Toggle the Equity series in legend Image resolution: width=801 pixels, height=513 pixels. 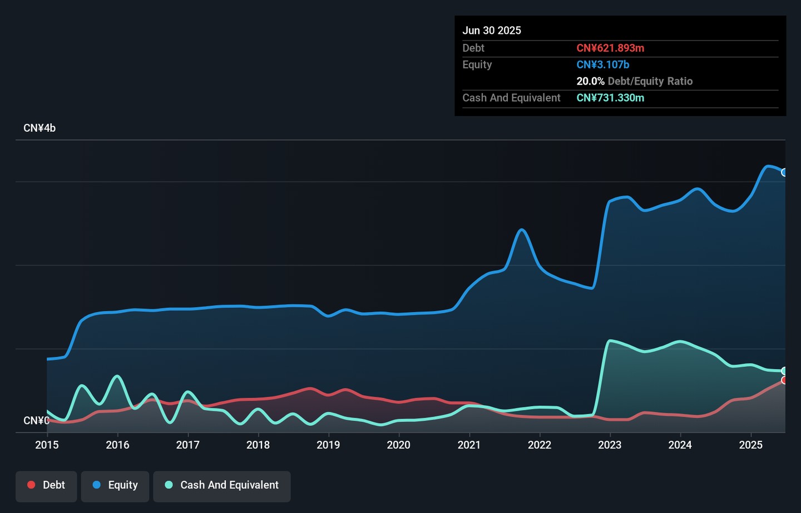(115, 486)
